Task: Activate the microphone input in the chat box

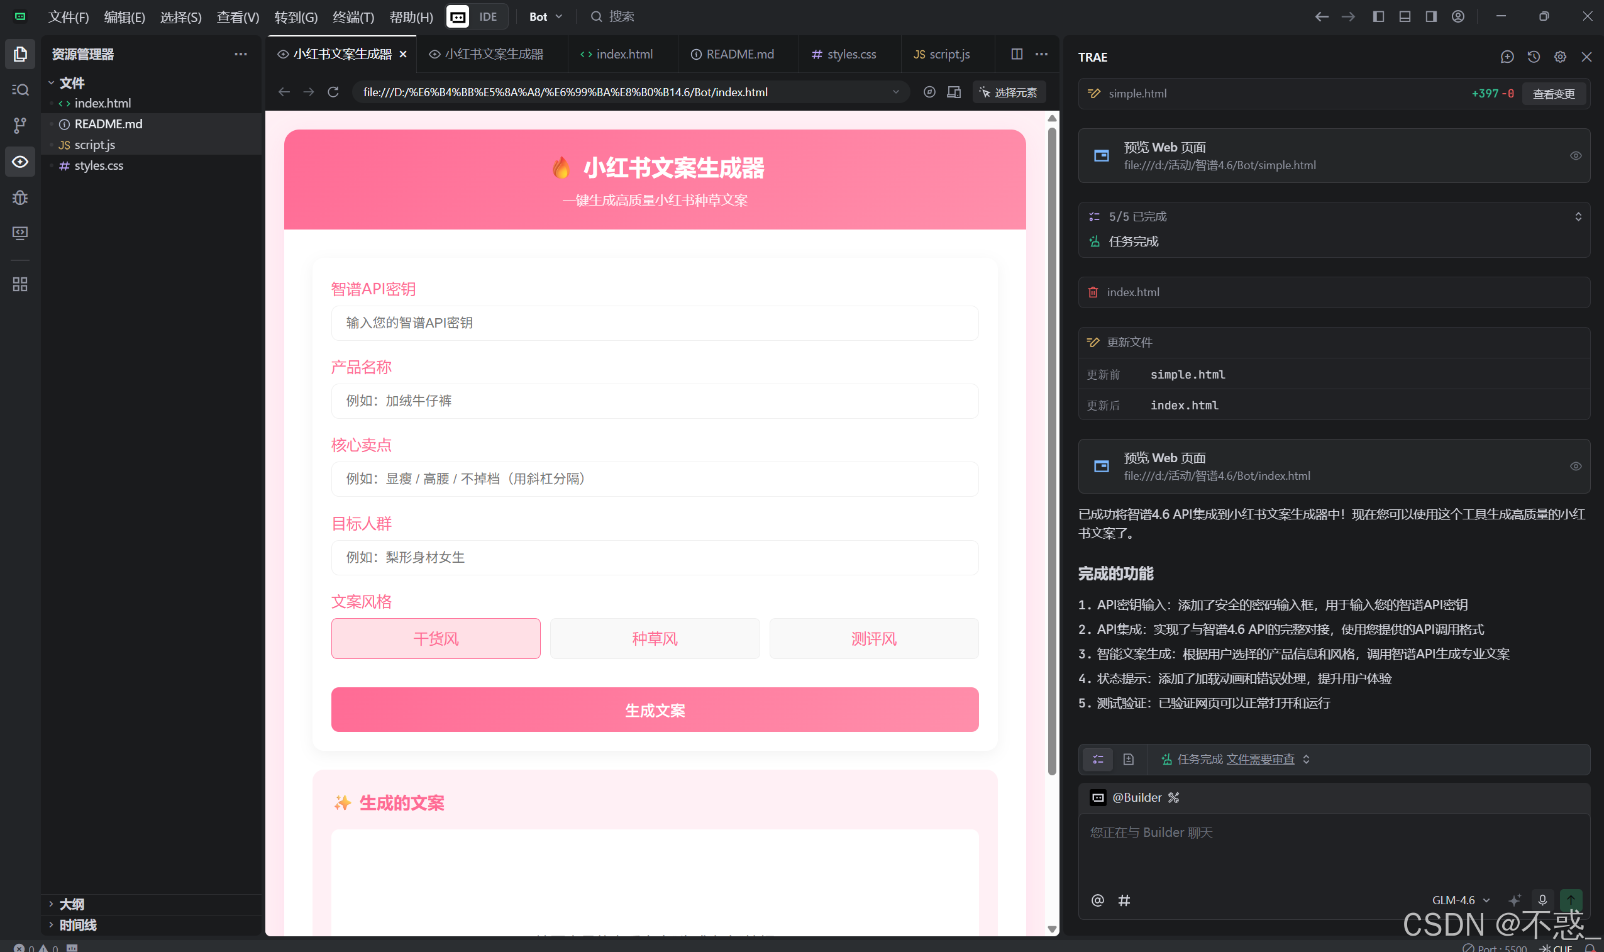Action: pos(1542,900)
